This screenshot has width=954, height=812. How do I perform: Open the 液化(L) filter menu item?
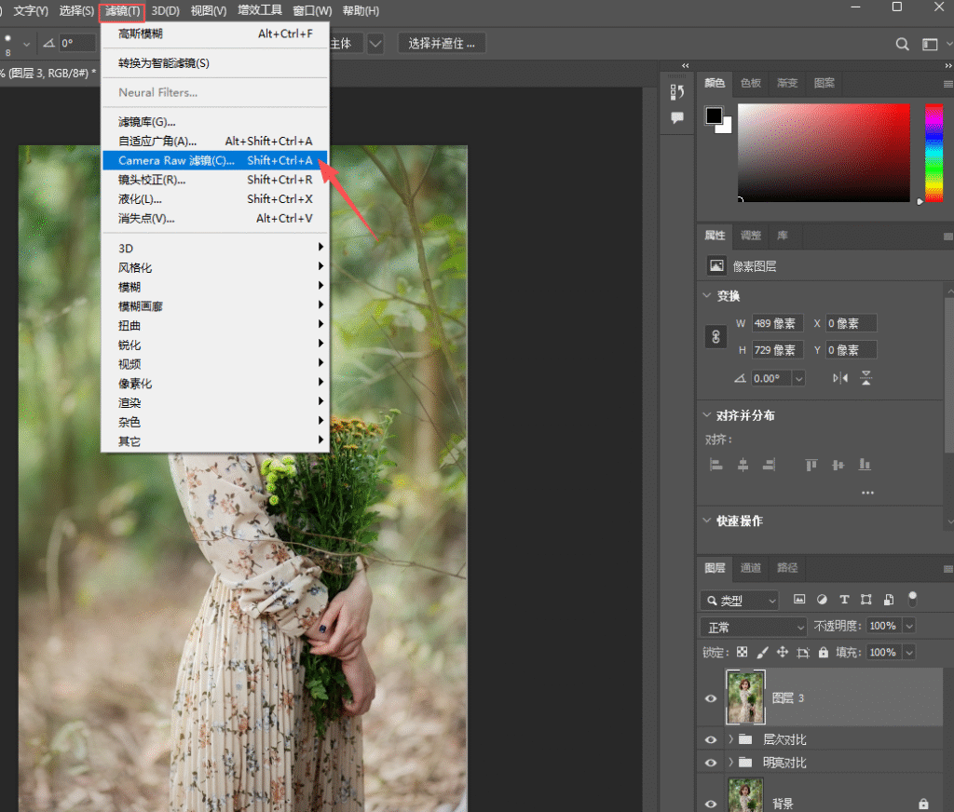tap(215, 199)
